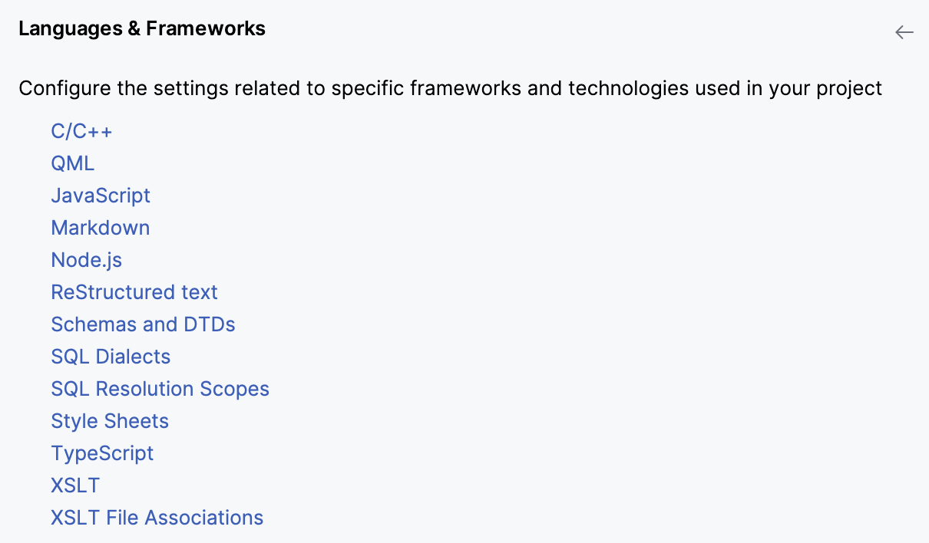Open SQL Resolution Scopes
Viewport: 929px width, 543px height.
pyautogui.click(x=160, y=388)
